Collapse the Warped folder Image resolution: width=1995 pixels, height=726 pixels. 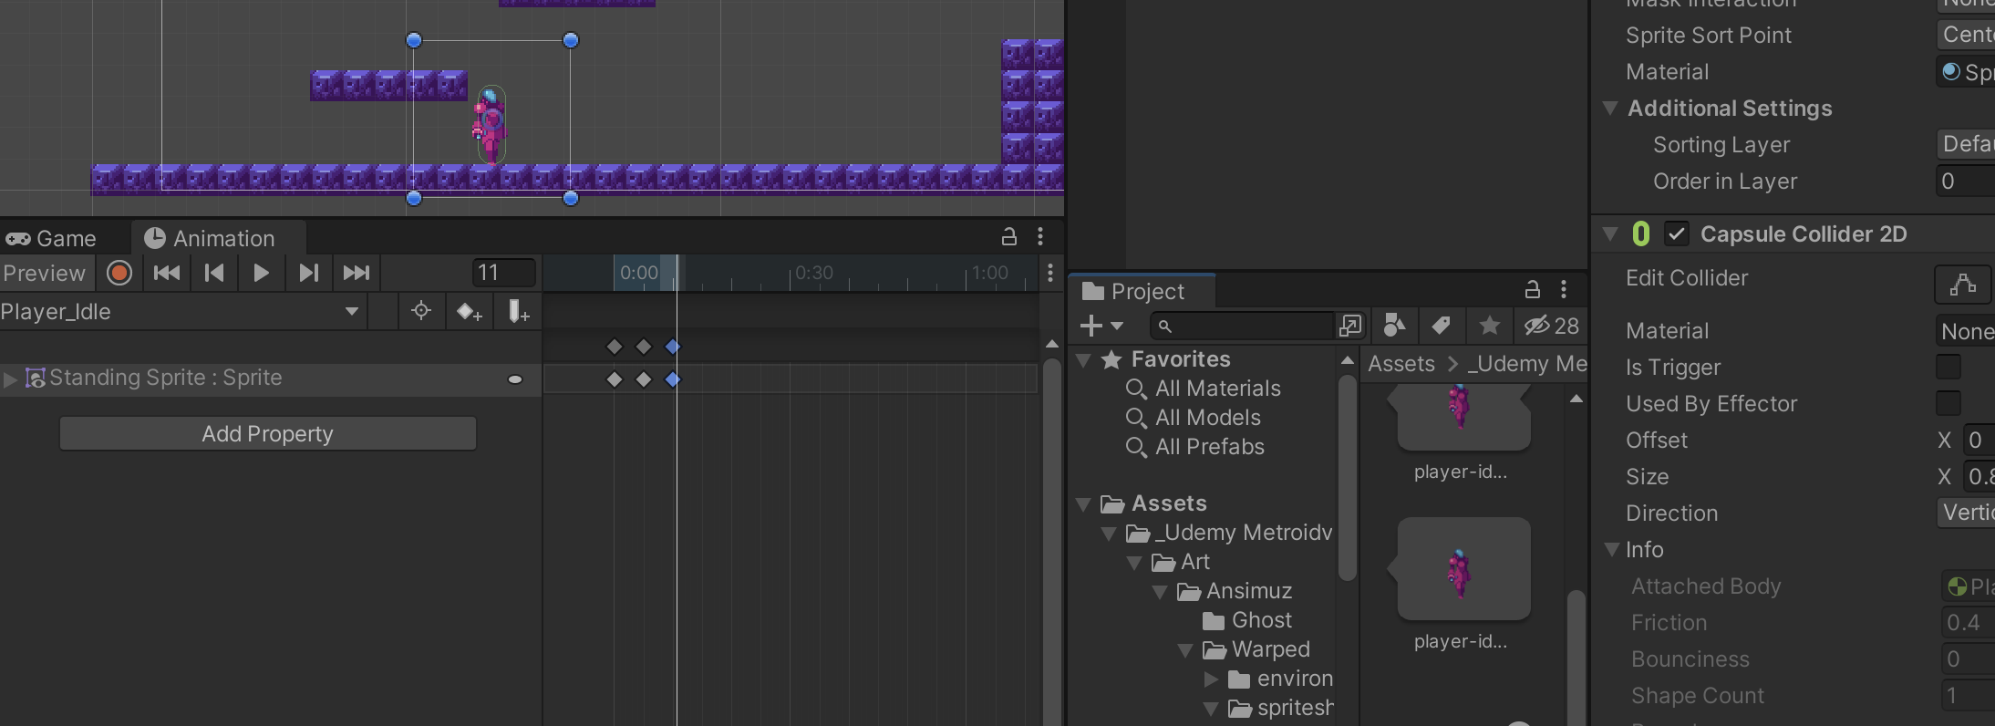(x=1186, y=650)
